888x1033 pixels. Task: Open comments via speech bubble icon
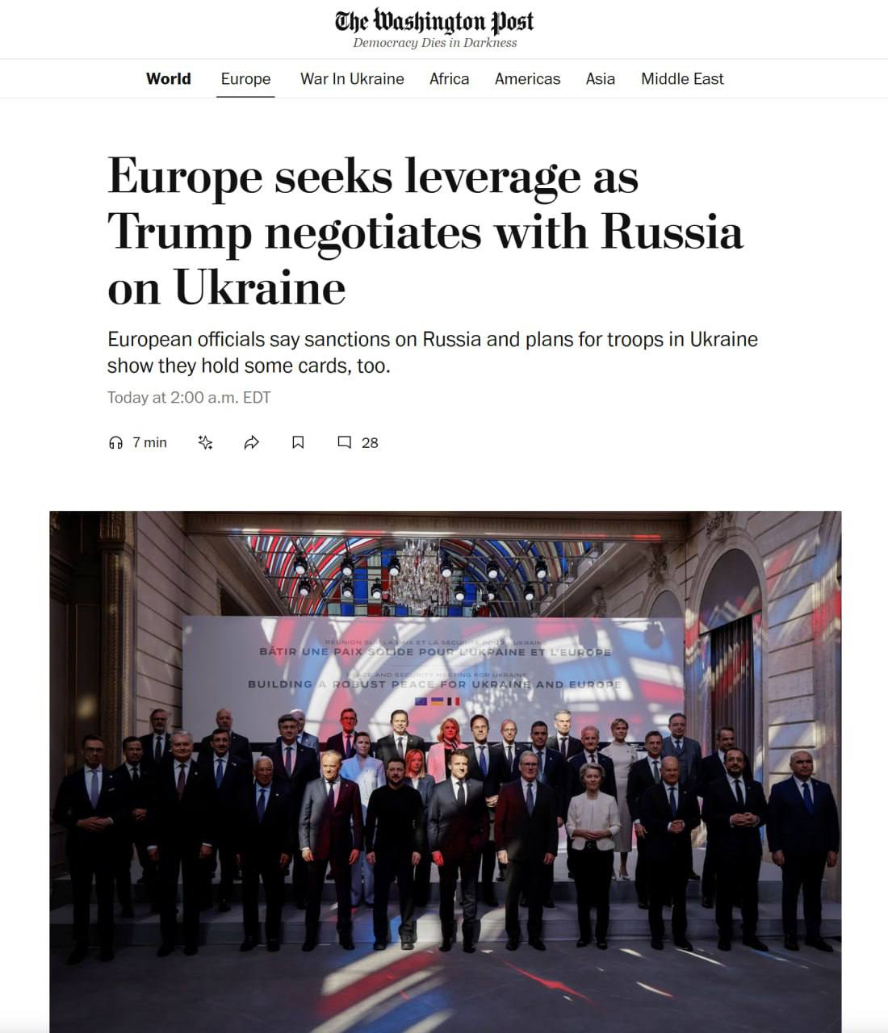click(x=344, y=442)
